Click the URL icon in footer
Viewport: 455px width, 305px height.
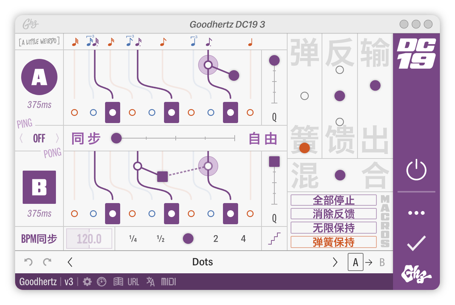pyautogui.click(x=133, y=282)
